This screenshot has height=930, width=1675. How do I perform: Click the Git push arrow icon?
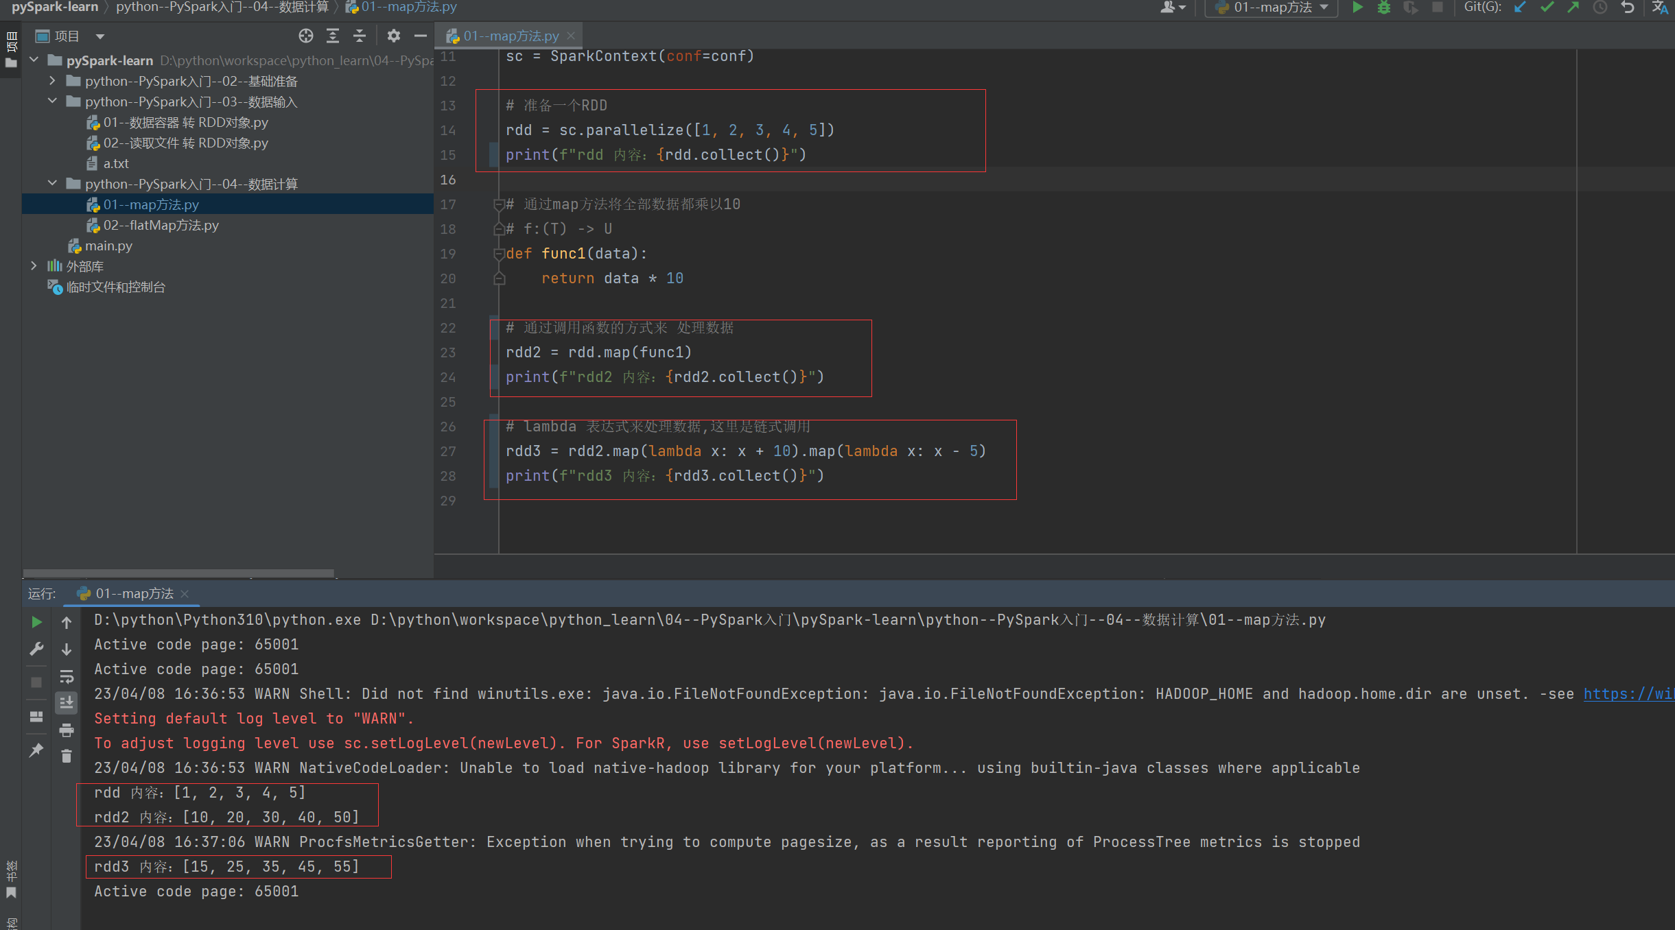click(1573, 8)
